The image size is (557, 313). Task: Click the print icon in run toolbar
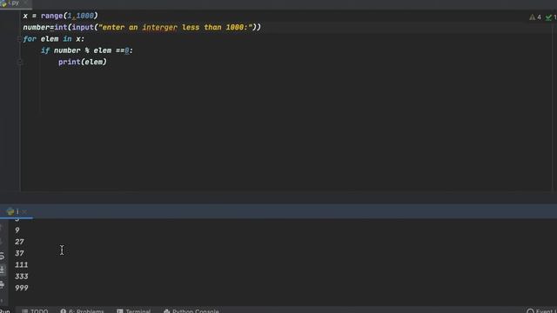[x=2, y=284]
